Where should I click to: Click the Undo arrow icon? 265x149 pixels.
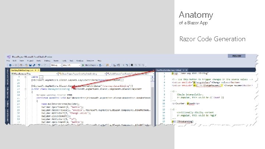click(x=39, y=65)
